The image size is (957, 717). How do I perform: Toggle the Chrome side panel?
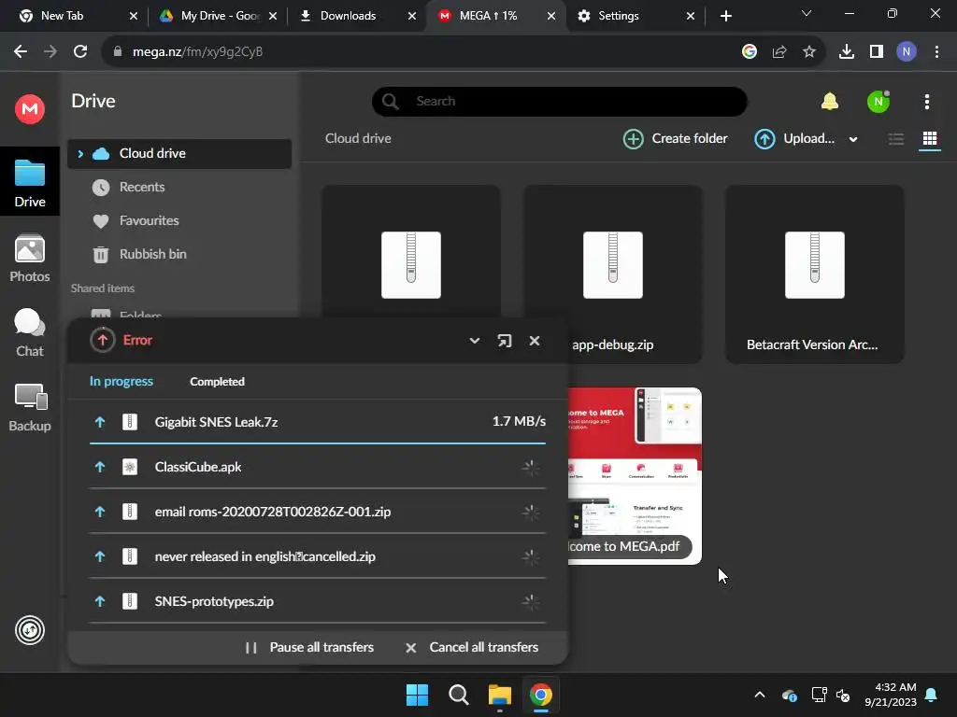tap(877, 52)
